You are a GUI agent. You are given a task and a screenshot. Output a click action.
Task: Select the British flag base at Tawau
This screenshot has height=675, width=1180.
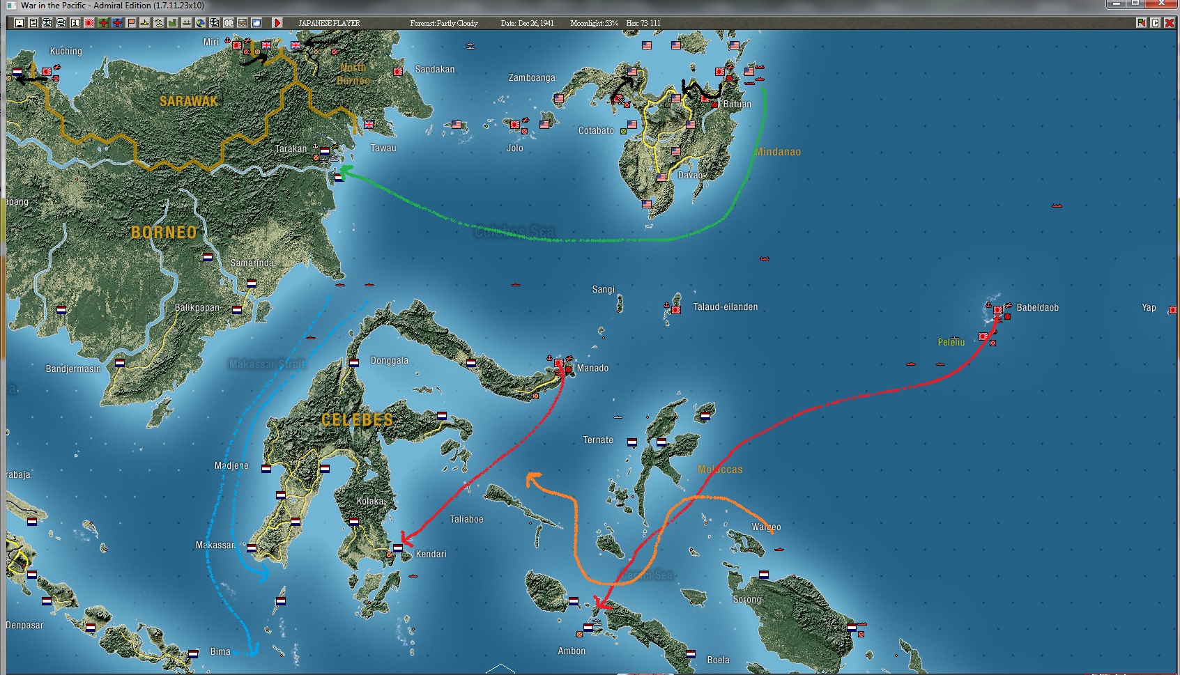(369, 125)
